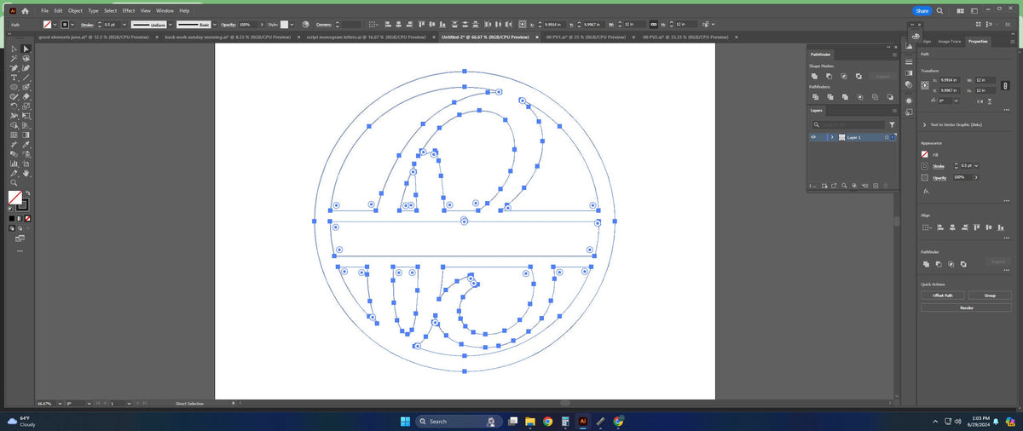Screen dimensions: 1023x431
Task: Click the Group quick action button
Action: click(x=990, y=295)
